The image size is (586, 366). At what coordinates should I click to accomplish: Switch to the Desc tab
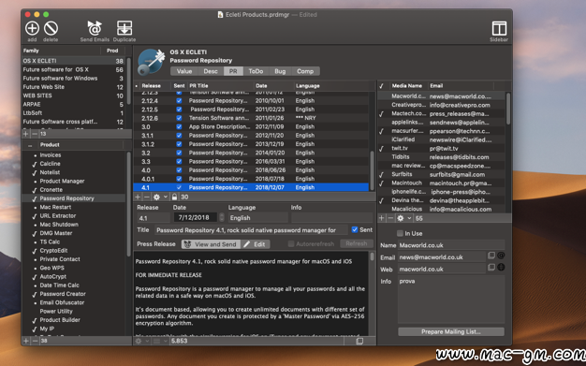tap(211, 71)
